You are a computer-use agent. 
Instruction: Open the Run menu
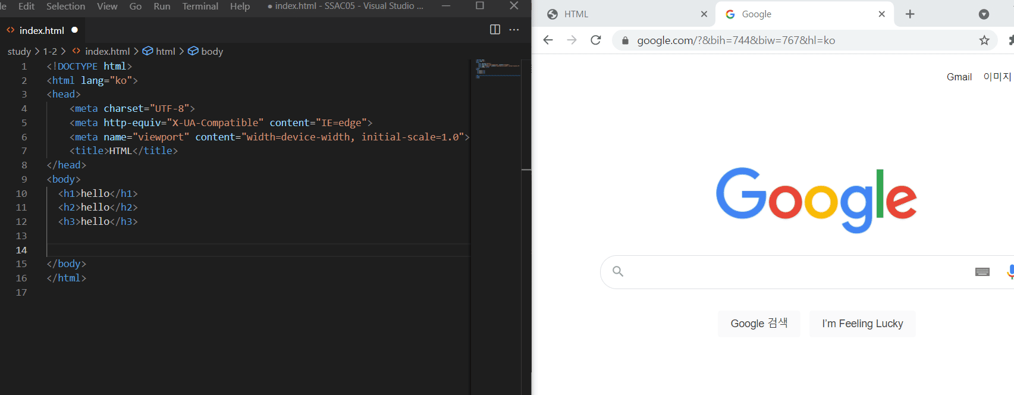point(162,6)
